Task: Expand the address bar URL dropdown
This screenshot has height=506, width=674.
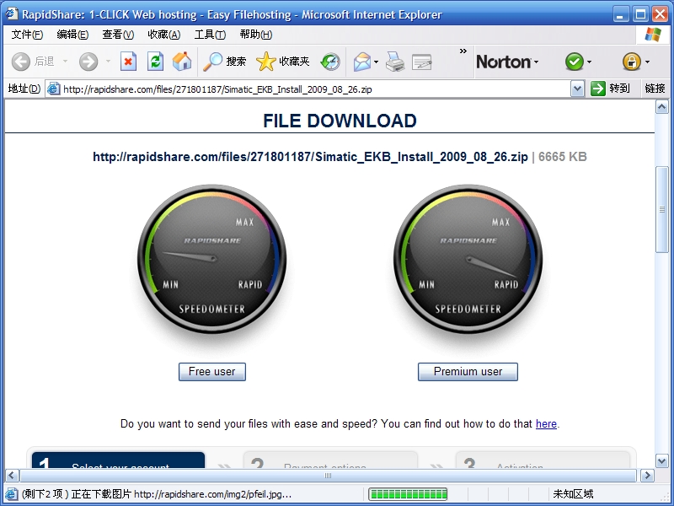Action: pos(577,89)
